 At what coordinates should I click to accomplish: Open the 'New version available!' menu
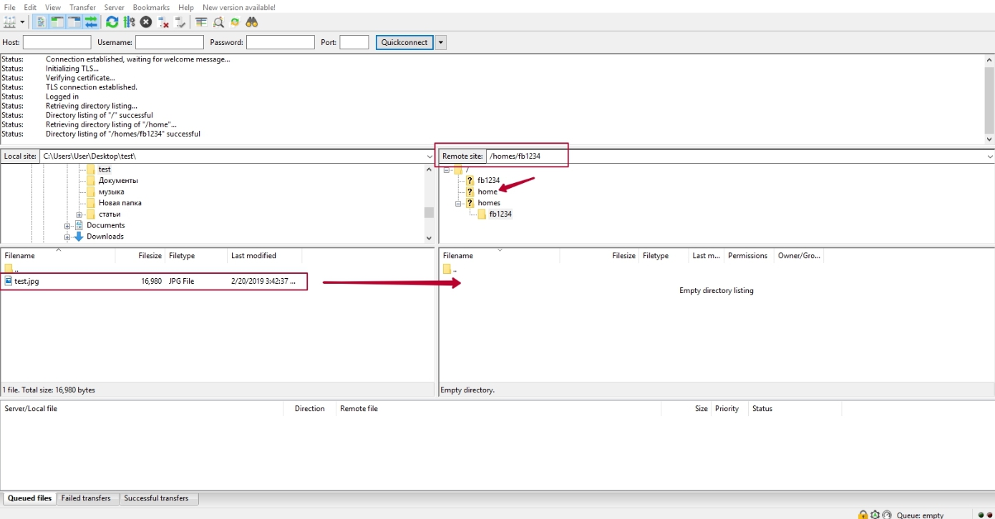coord(239,7)
